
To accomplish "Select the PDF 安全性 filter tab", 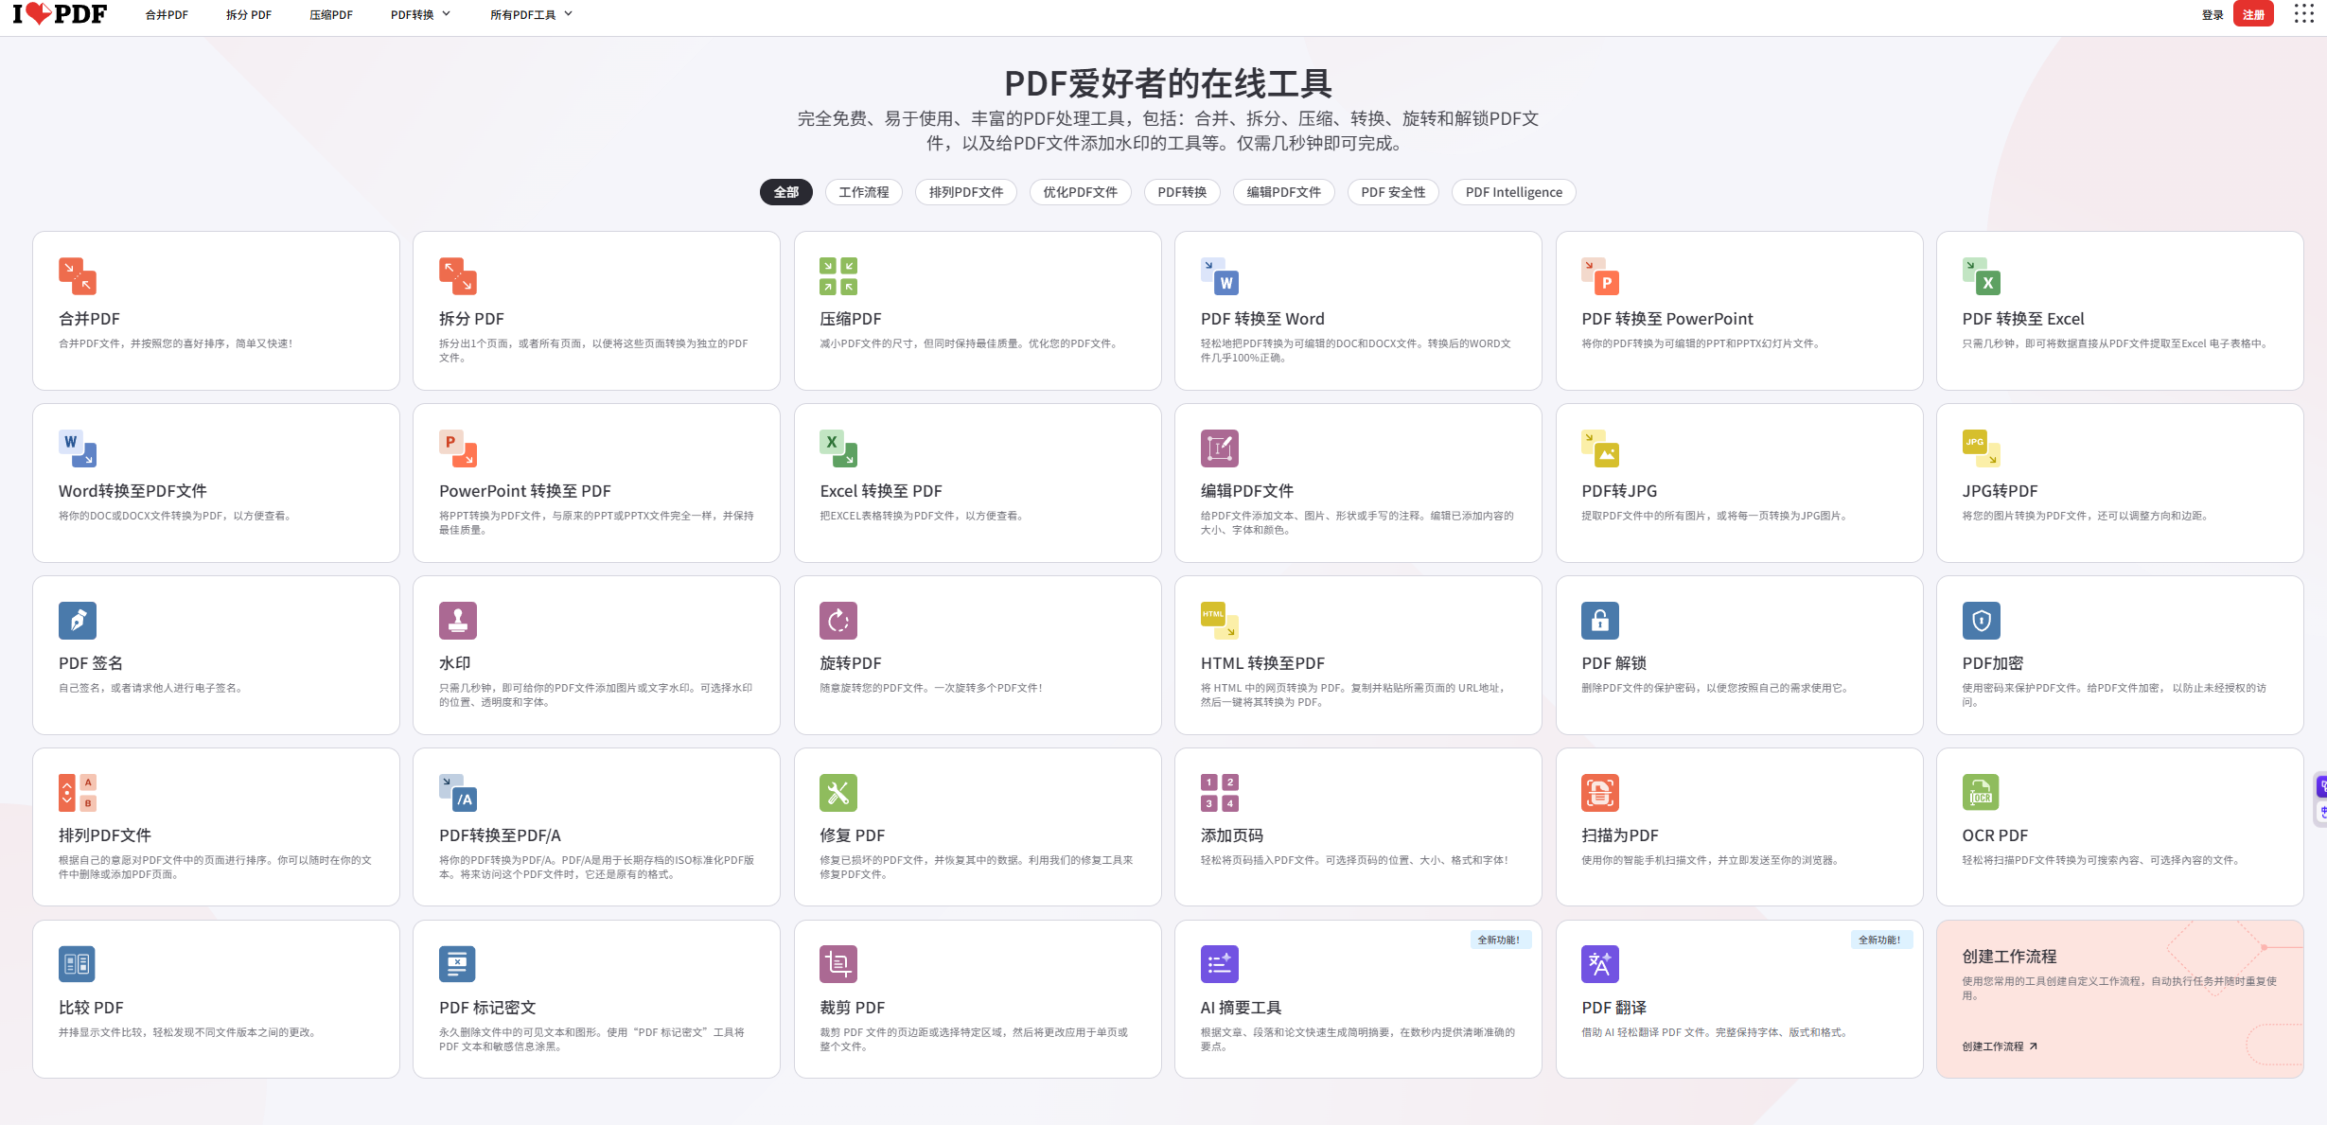I will click(1394, 192).
